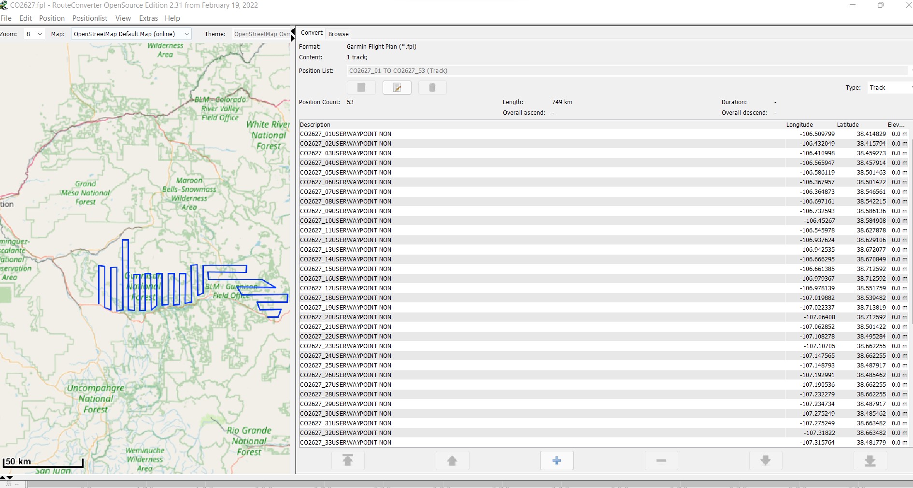Screen dimensions: 913x488
Task: Expand map panel with right divider arrow
Action: point(293,39)
